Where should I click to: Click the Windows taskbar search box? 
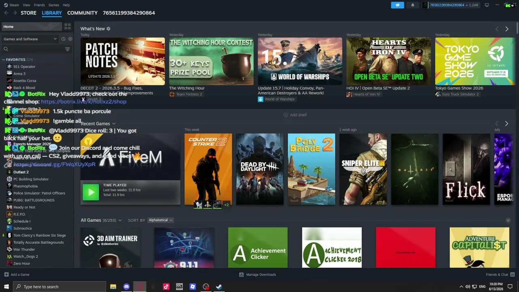59,287
